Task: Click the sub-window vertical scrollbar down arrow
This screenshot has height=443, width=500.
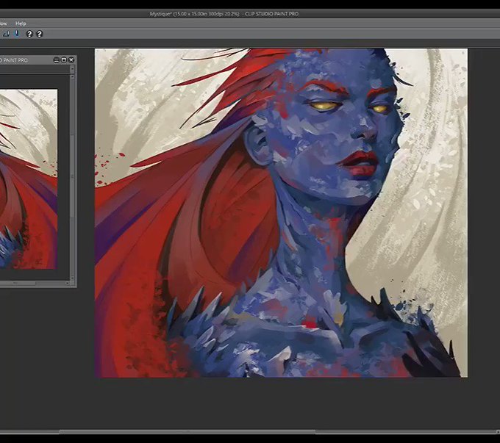Action: pos(72,278)
